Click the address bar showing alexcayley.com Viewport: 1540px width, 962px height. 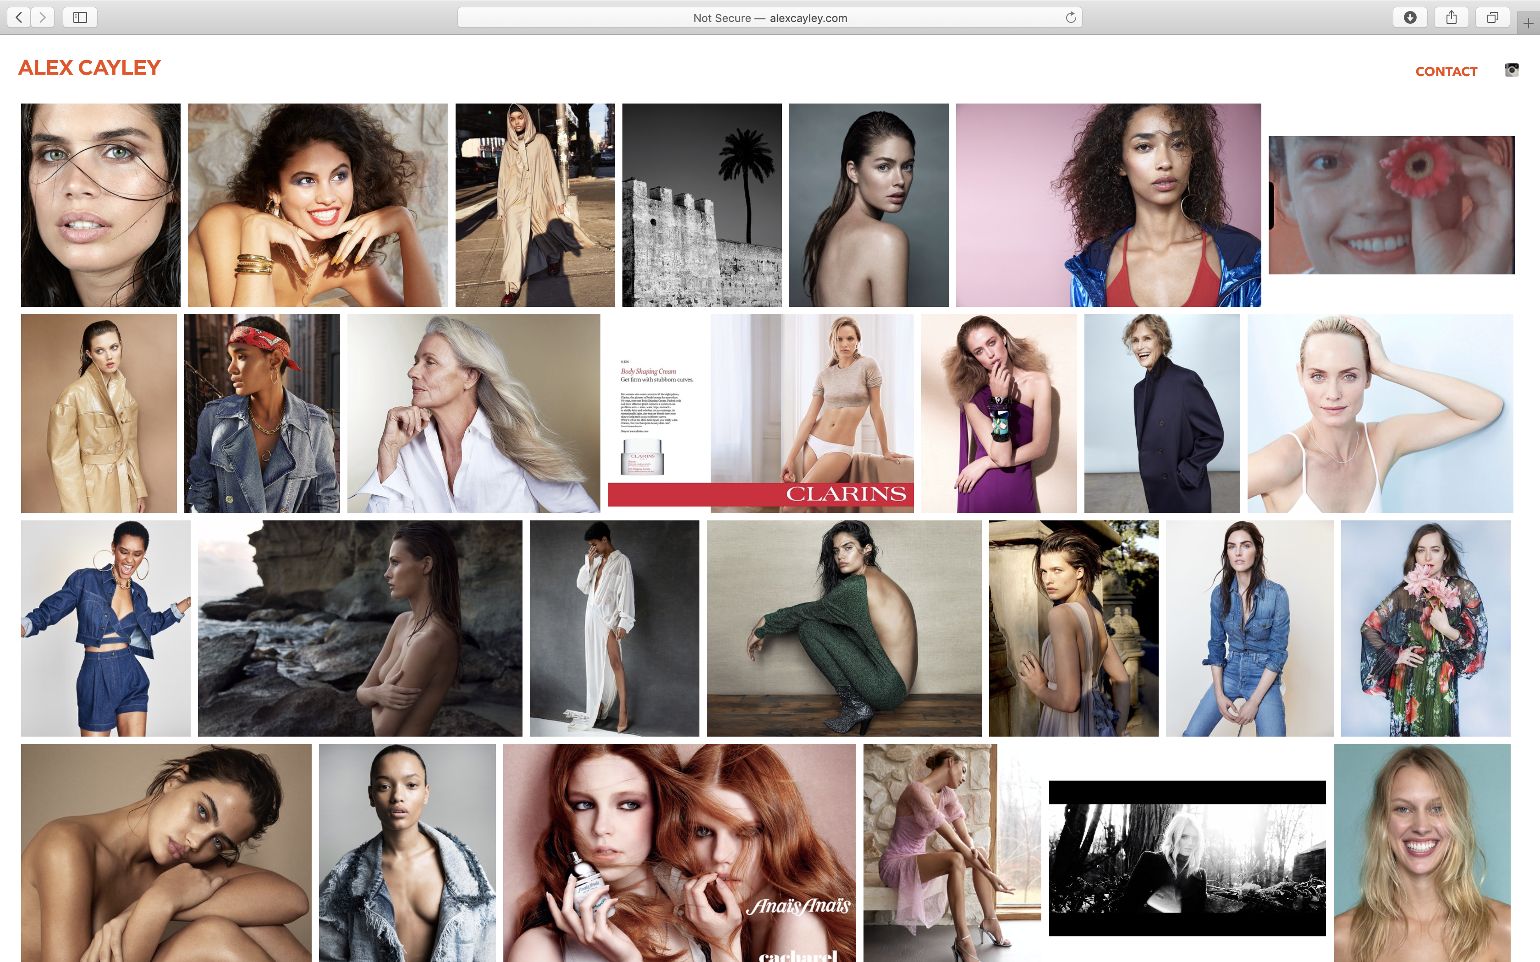click(770, 17)
